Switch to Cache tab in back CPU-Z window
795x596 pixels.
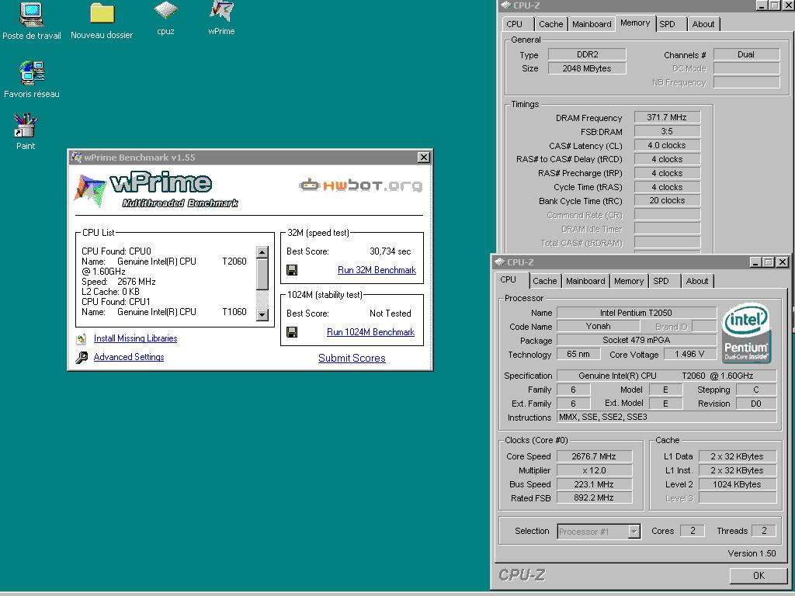[551, 24]
